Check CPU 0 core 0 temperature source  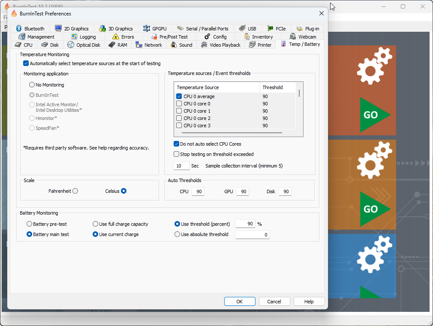tap(179, 104)
